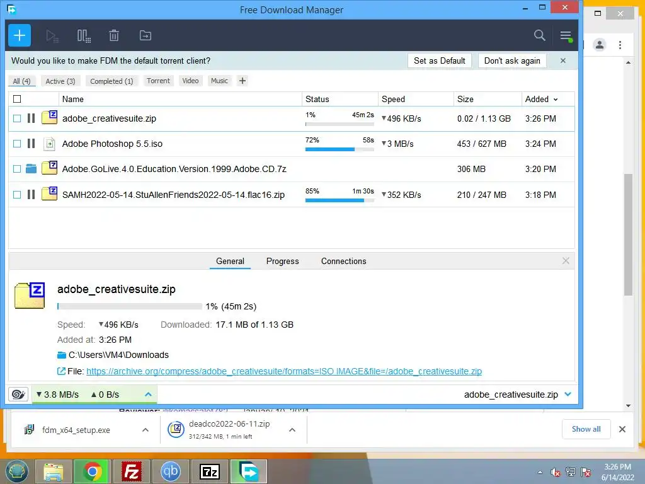Check the Adobe.GoLive 7z row checkbox
The image size is (645, 484).
pos(17,169)
